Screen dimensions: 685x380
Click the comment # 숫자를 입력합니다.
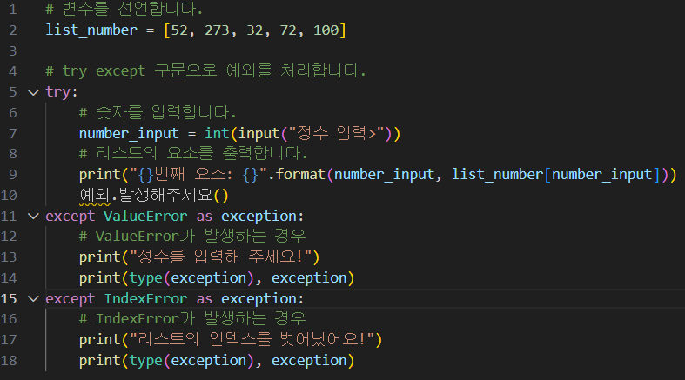(158, 112)
